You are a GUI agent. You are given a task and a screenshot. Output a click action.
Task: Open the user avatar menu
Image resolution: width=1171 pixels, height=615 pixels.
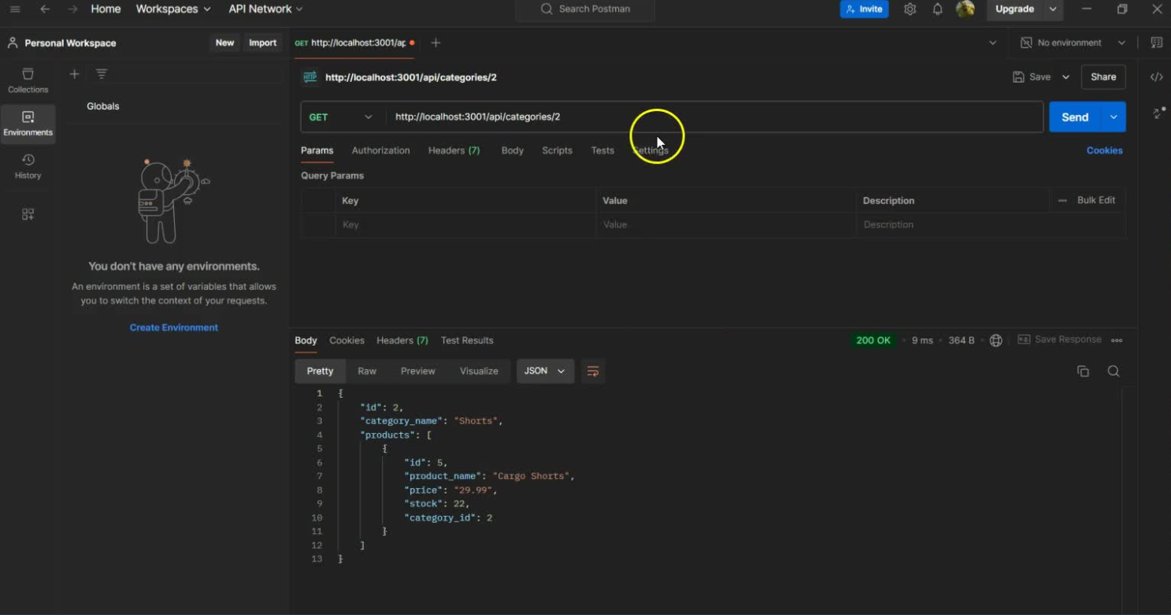965,9
